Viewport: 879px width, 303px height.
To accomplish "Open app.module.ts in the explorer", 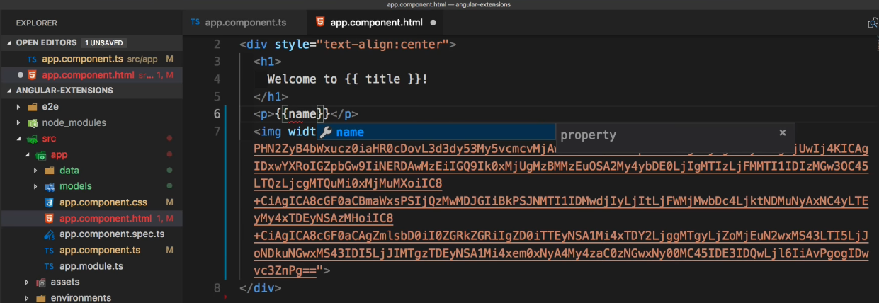I will (x=91, y=266).
